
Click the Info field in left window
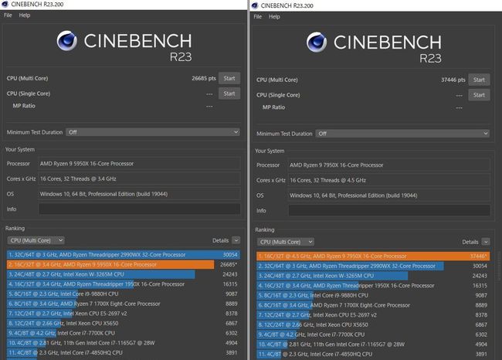pos(139,209)
